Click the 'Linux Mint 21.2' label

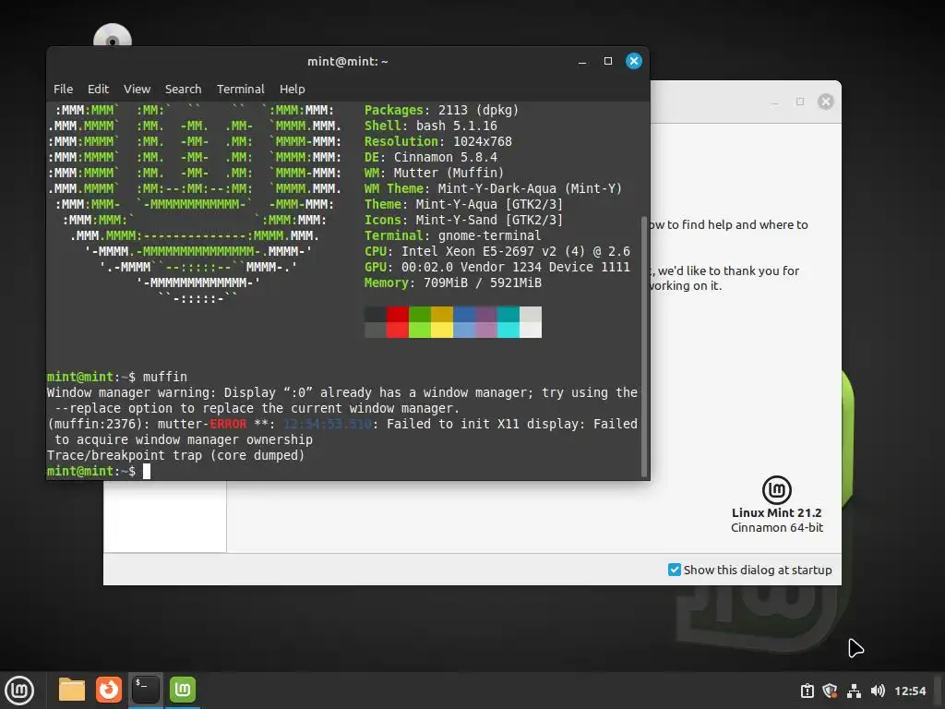[777, 513]
